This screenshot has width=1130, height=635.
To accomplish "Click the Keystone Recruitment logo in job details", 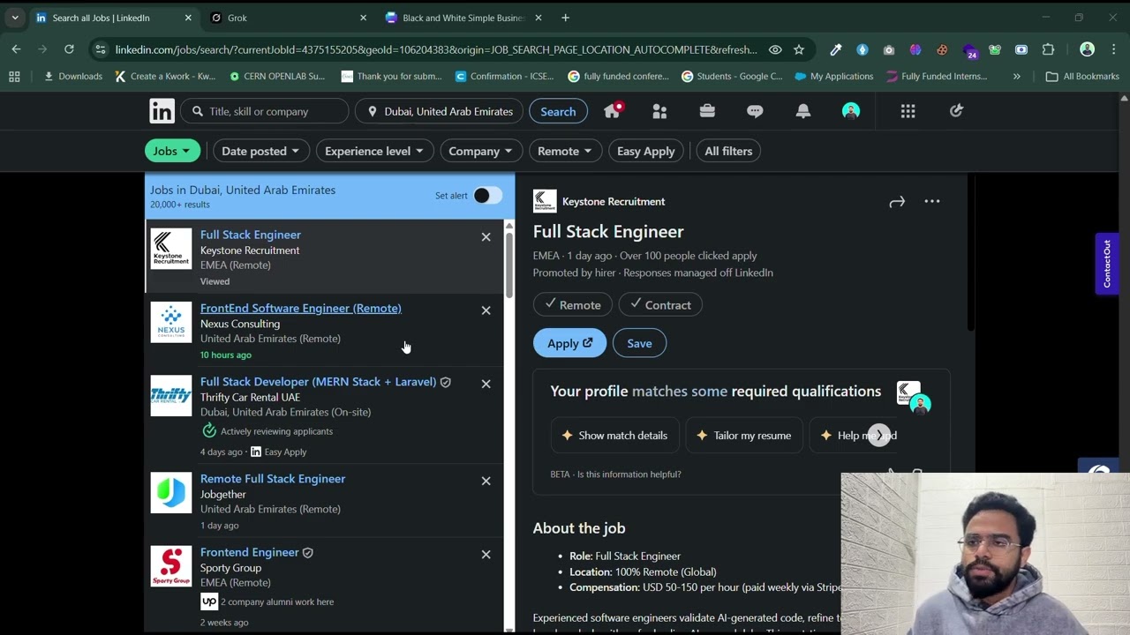I will (x=545, y=201).
